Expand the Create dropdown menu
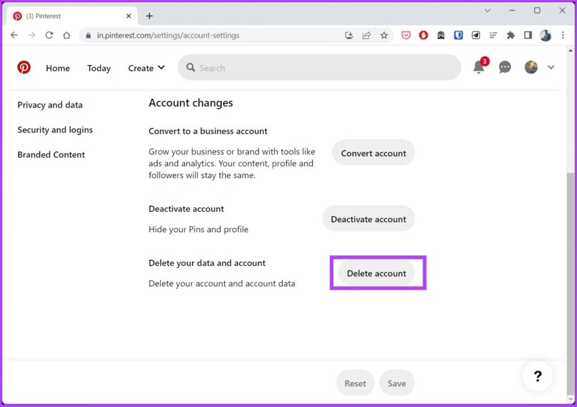 coord(147,68)
